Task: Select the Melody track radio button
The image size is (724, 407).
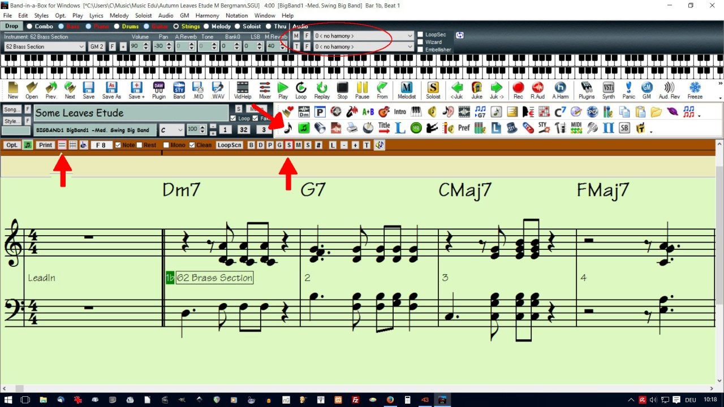Action: 206,27
